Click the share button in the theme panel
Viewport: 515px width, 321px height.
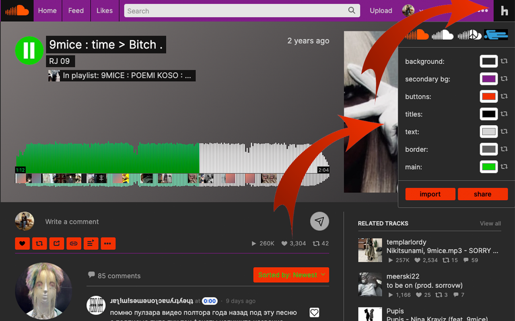483,194
